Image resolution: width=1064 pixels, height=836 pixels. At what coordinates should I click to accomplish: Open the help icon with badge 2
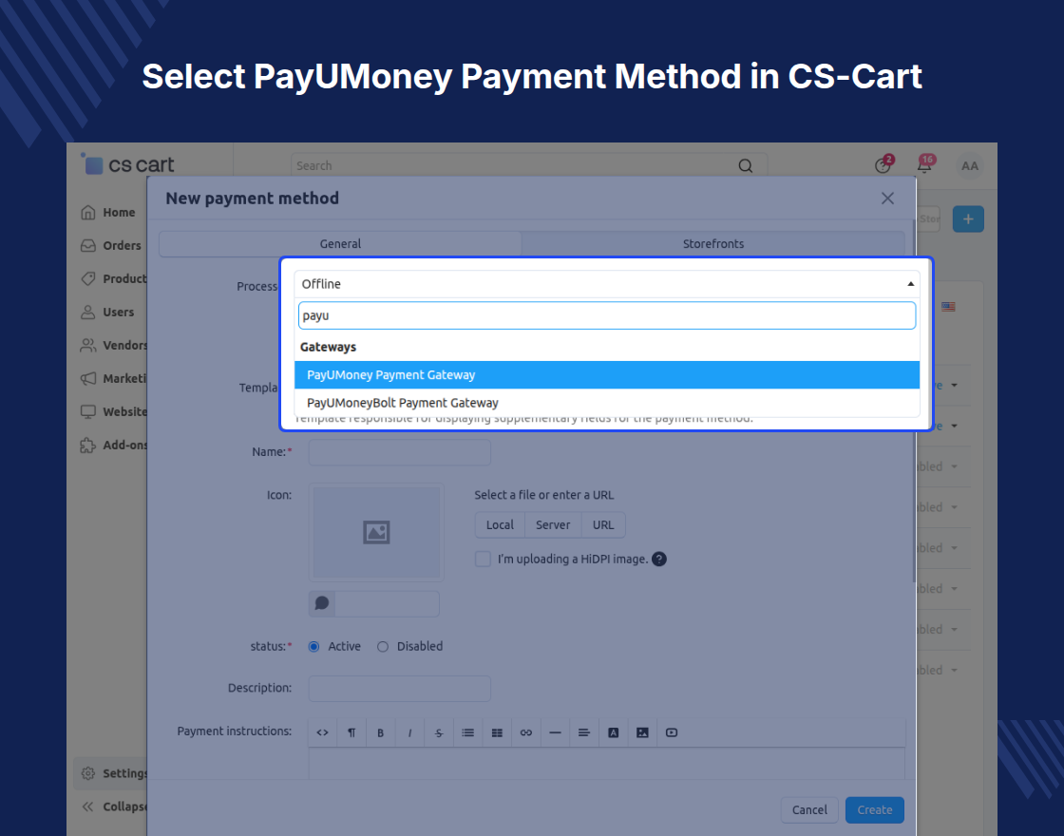pos(883,165)
